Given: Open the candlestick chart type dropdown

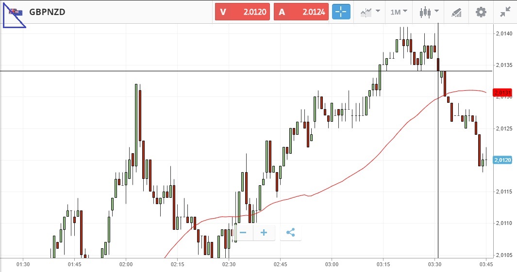Looking at the screenshot, I should [x=429, y=12].
